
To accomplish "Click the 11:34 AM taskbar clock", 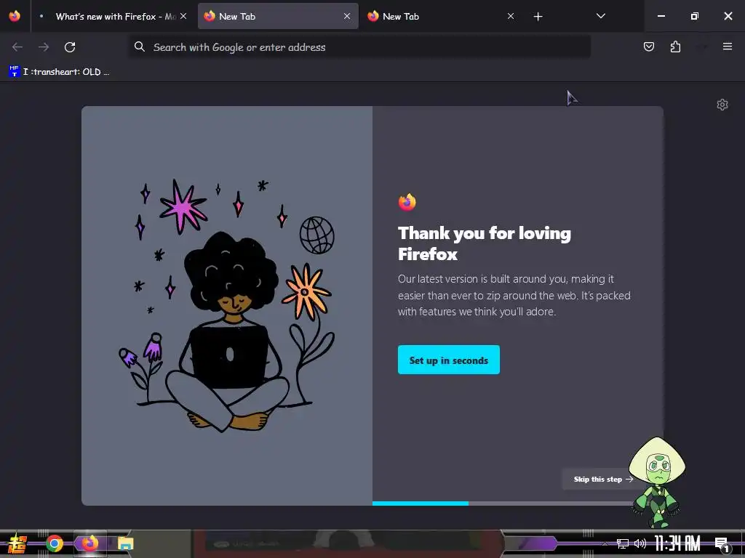I will coord(677,543).
